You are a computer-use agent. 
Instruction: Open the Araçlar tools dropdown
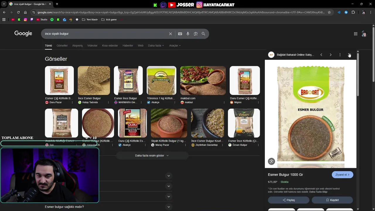pyautogui.click(x=175, y=45)
